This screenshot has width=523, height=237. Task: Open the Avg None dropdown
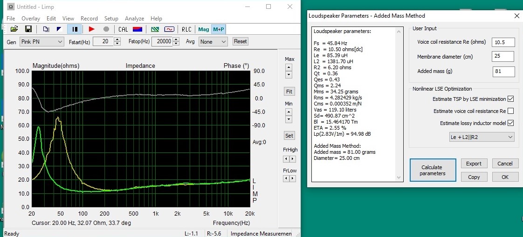click(213, 41)
